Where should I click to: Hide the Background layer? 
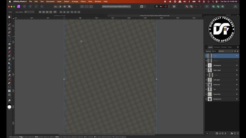coord(237,99)
